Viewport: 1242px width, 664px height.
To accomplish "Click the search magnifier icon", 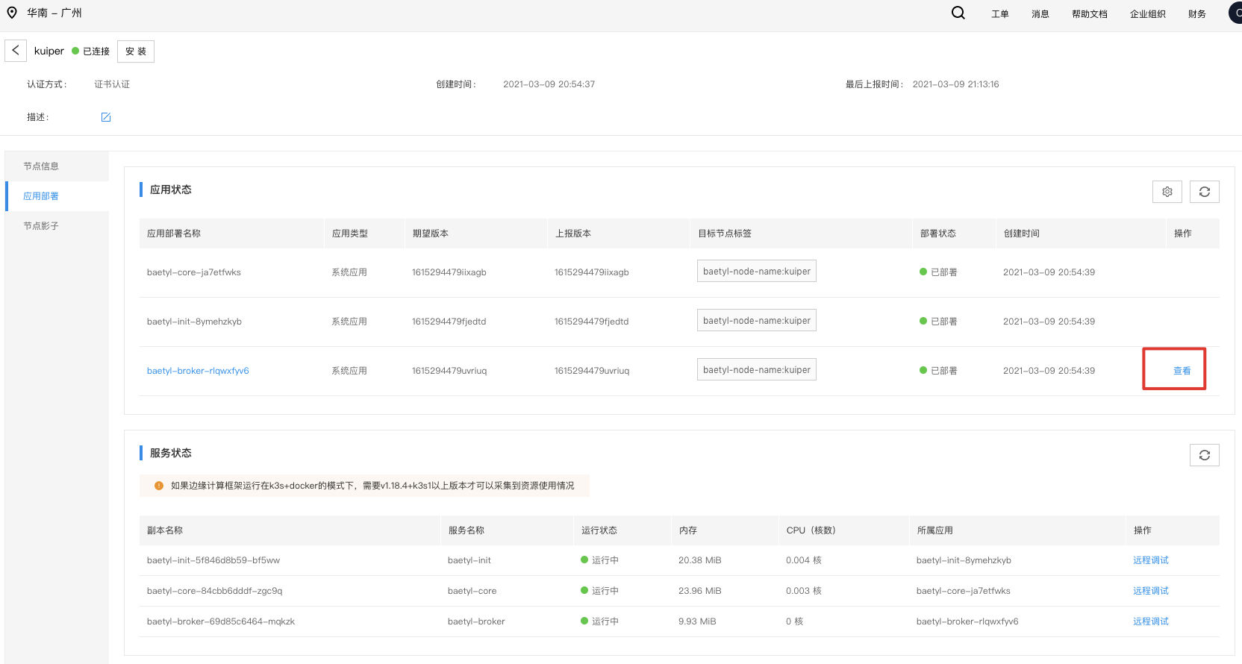I will click(x=958, y=13).
